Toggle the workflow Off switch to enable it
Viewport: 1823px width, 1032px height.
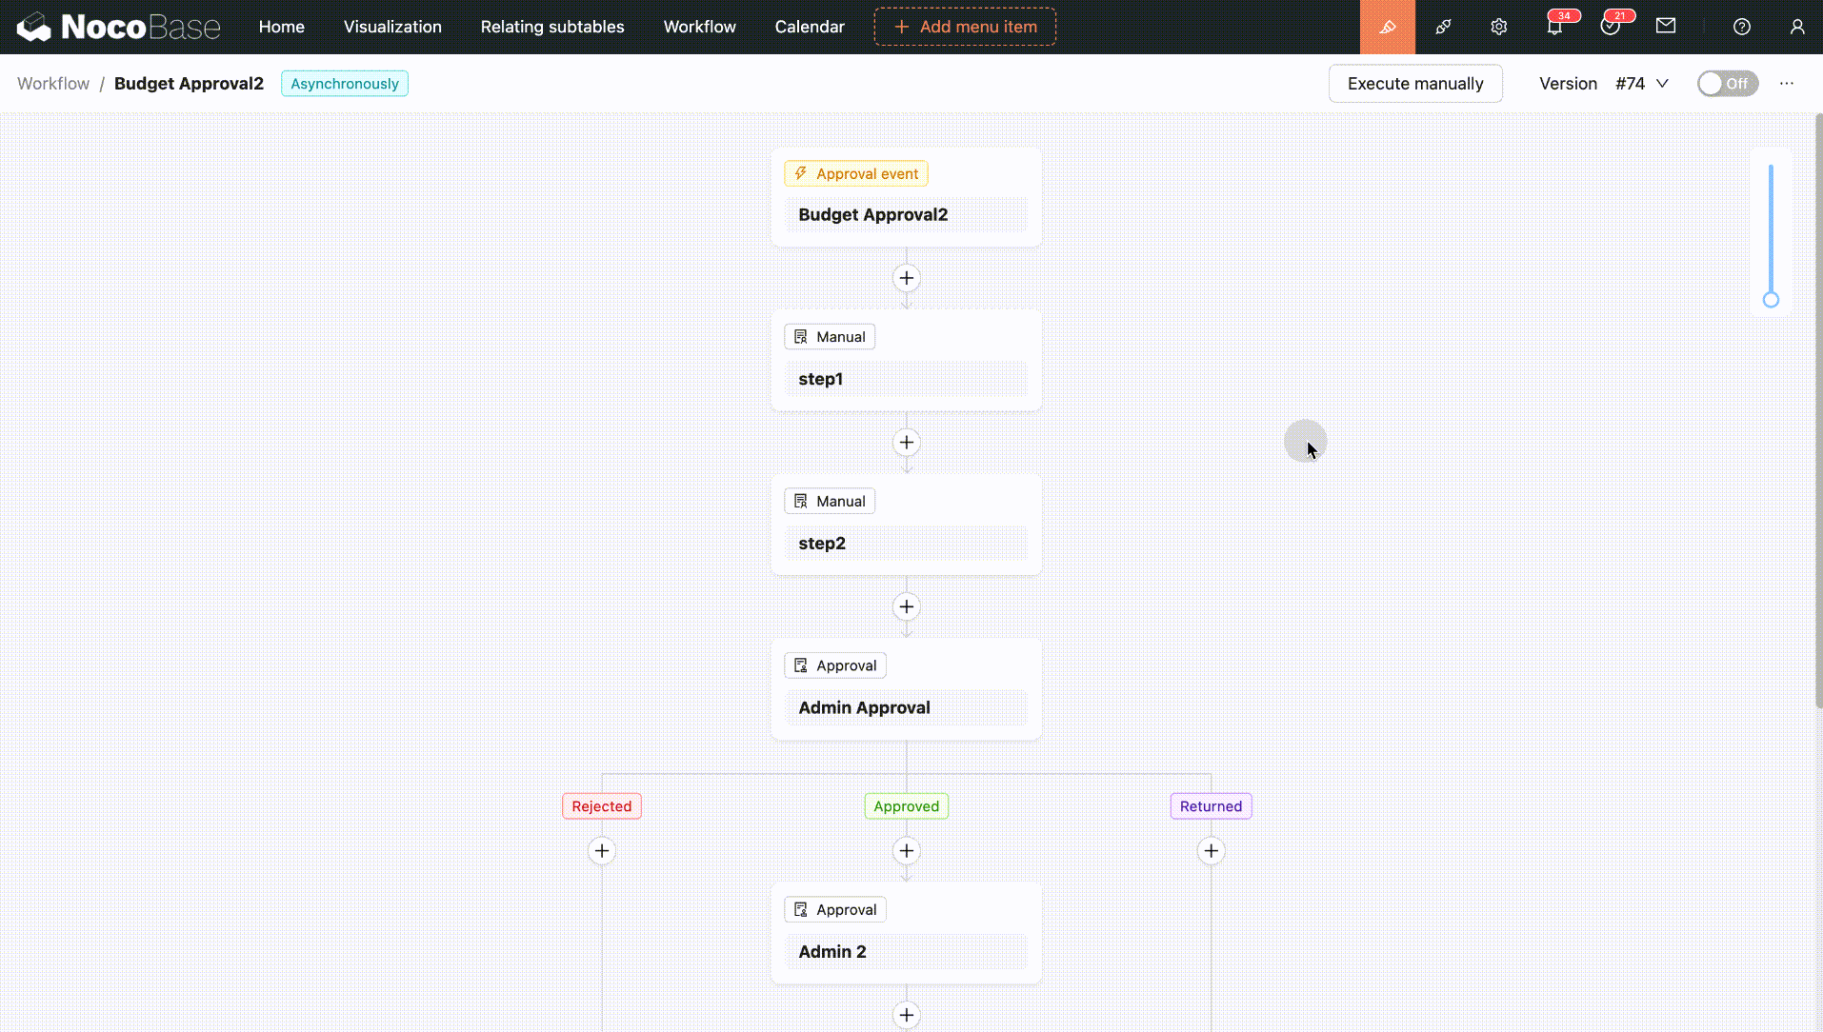pyautogui.click(x=1728, y=84)
